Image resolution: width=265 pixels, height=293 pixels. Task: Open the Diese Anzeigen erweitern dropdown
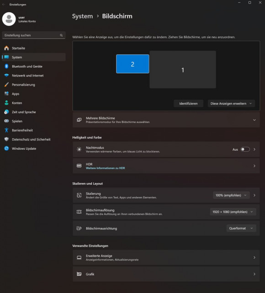[x=231, y=103]
